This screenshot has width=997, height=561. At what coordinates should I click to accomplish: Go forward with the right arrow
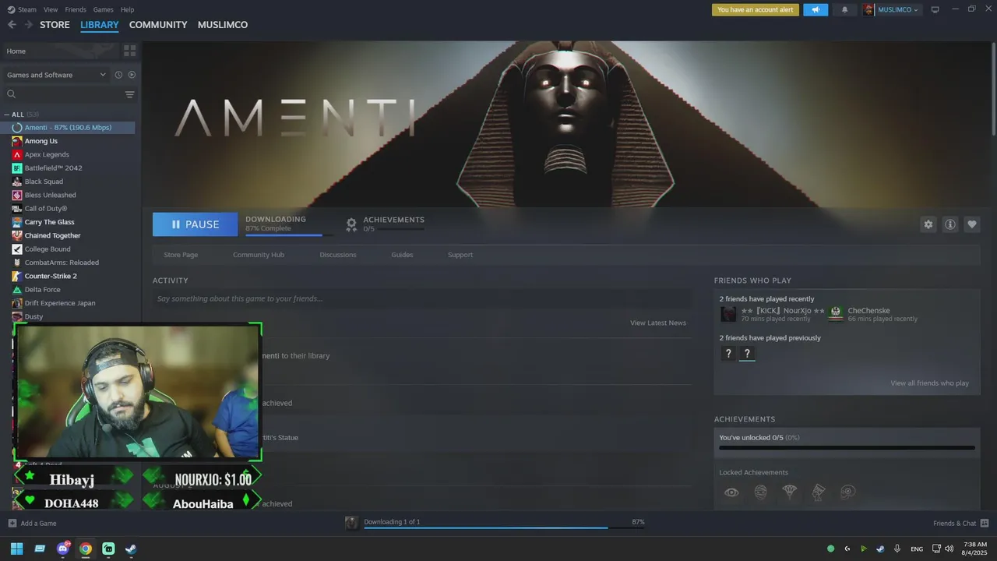(29, 25)
